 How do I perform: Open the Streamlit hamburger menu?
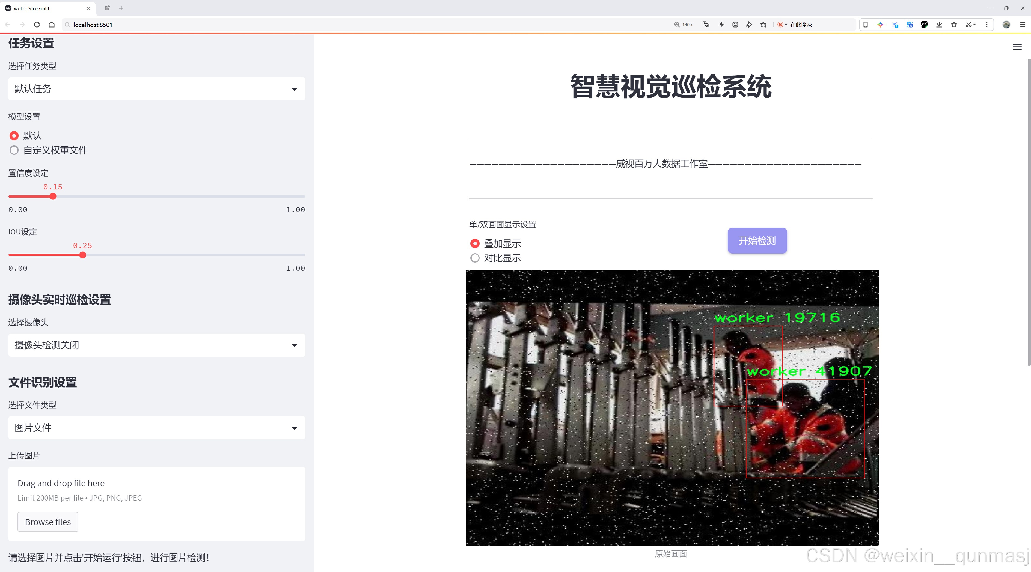coord(1017,47)
